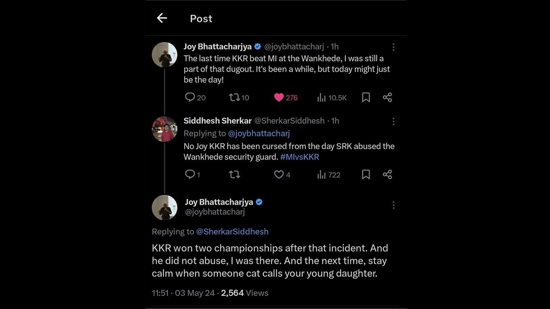Open Siddhesh Sherkar's profile picture
550x309 pixels.
pyautogui.click(x=165, y=129)
